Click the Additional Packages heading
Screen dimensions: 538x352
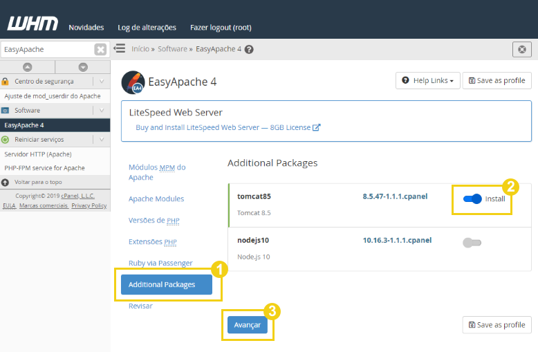pyautogui.click(x=272, y=163)
